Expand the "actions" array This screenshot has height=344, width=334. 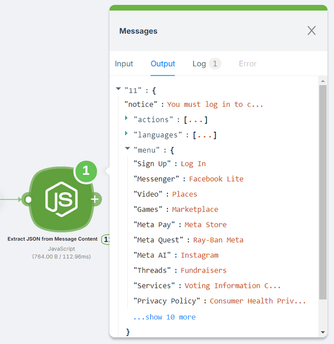127,119
